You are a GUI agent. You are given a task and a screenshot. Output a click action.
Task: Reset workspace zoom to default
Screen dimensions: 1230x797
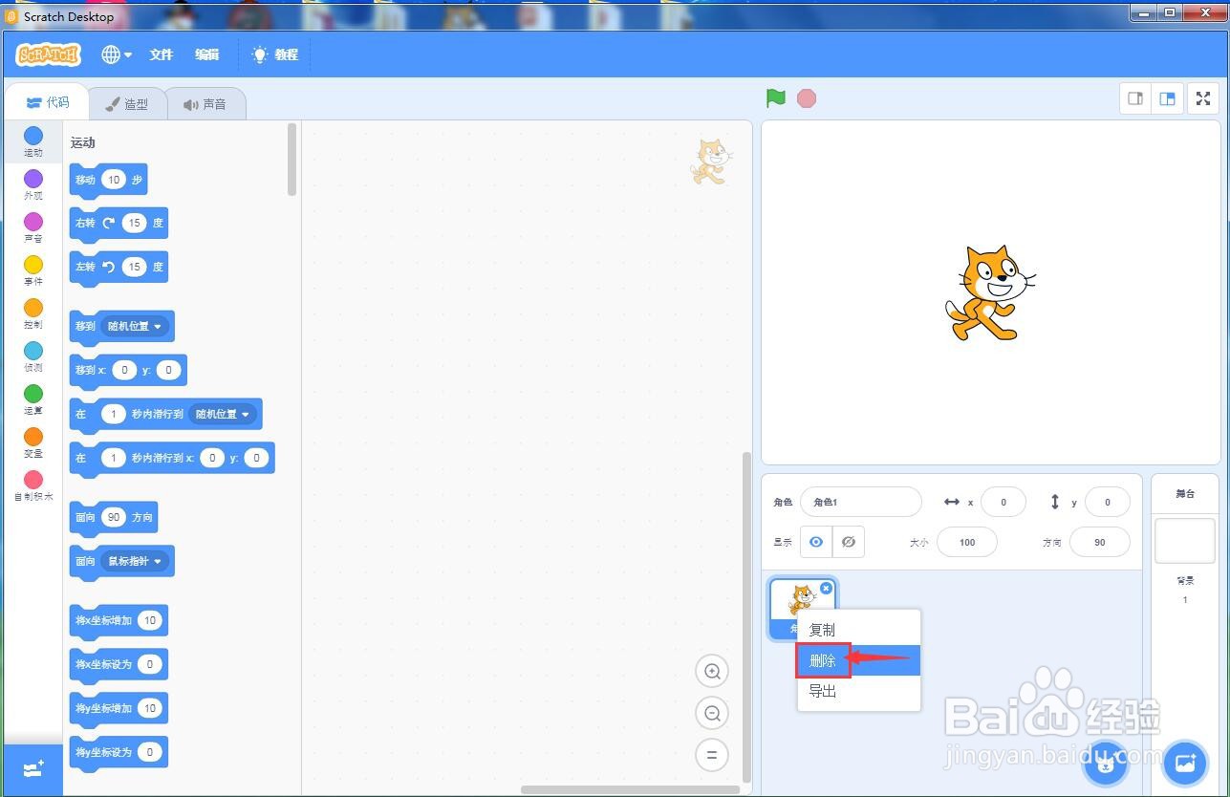tap(711, 755)
